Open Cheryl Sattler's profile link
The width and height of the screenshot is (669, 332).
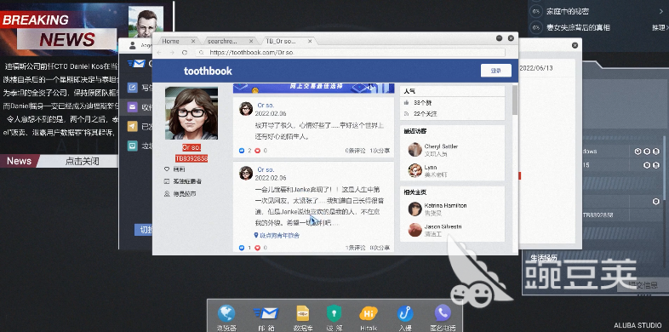click(x=441, y=146)
